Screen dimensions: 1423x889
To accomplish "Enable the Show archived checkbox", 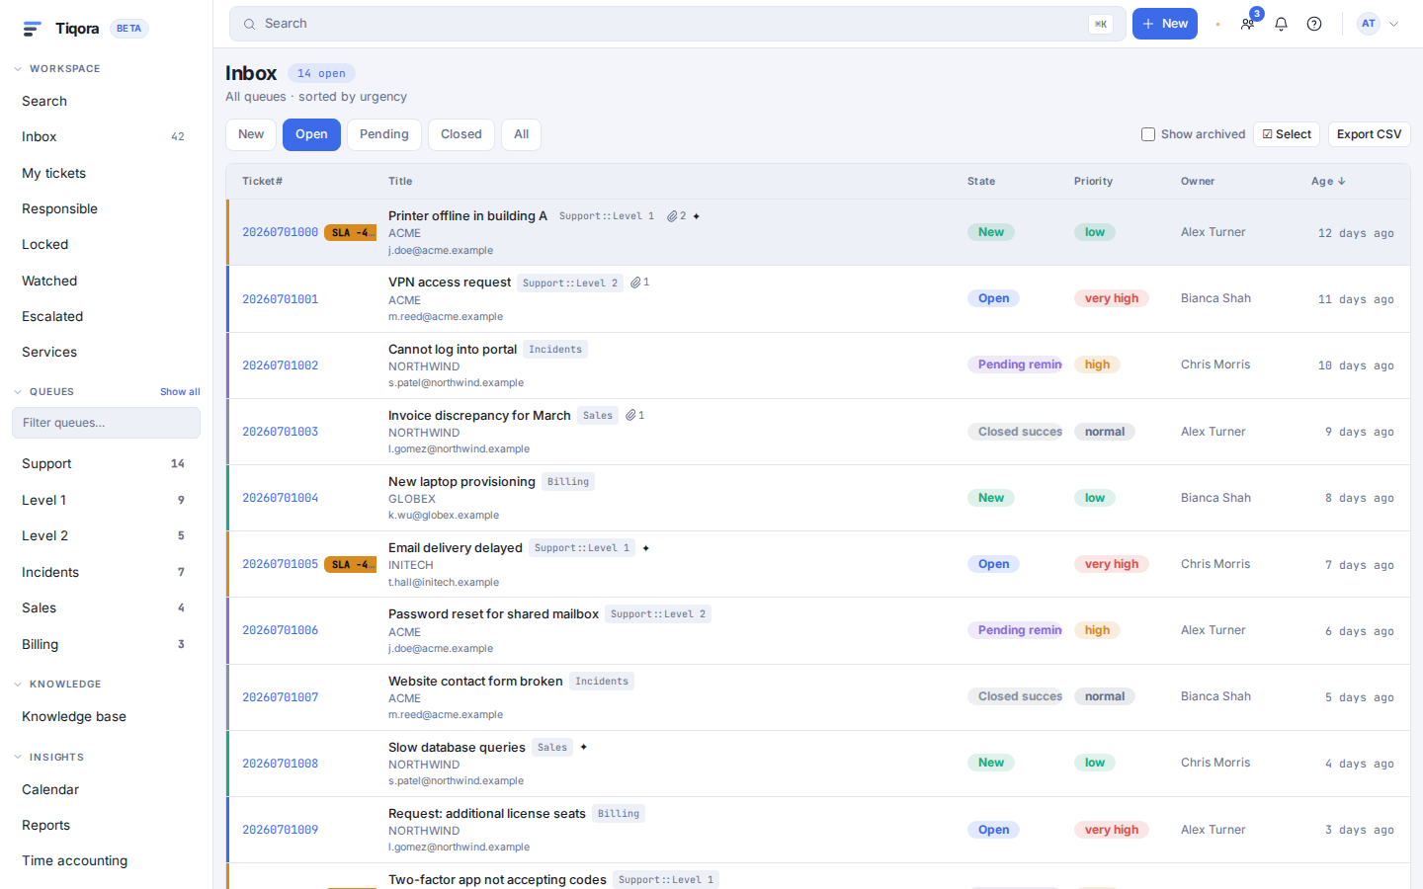I will coord(1148,134).
